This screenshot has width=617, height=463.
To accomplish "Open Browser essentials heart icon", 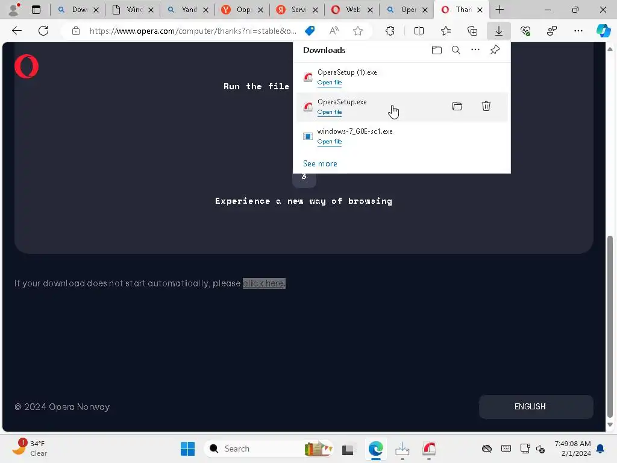I will point(525,31).
